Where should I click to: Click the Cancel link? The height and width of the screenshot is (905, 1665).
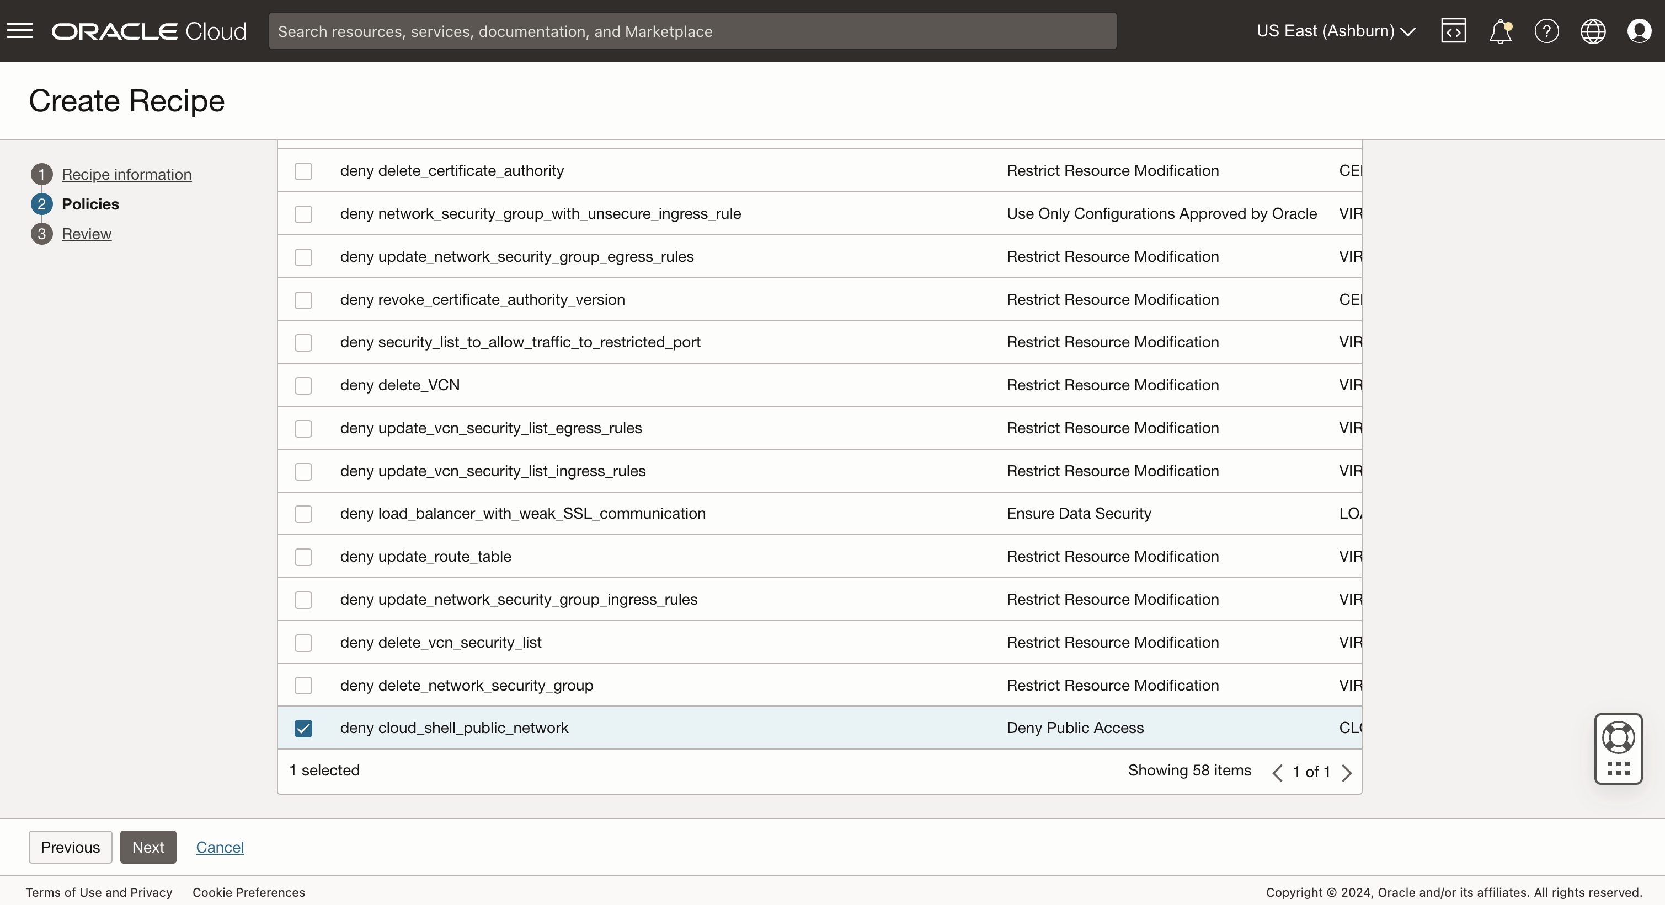click(x=220, y=847)
